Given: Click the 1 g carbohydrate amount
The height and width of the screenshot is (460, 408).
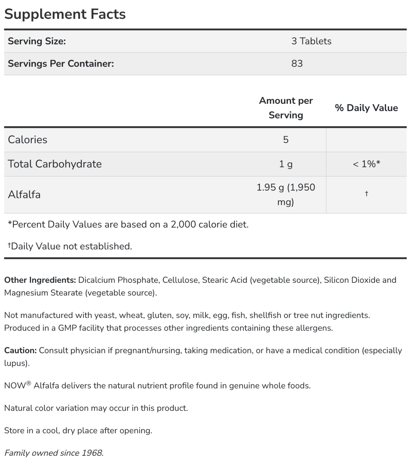Looking at the screenshot, I should point(286,164).
